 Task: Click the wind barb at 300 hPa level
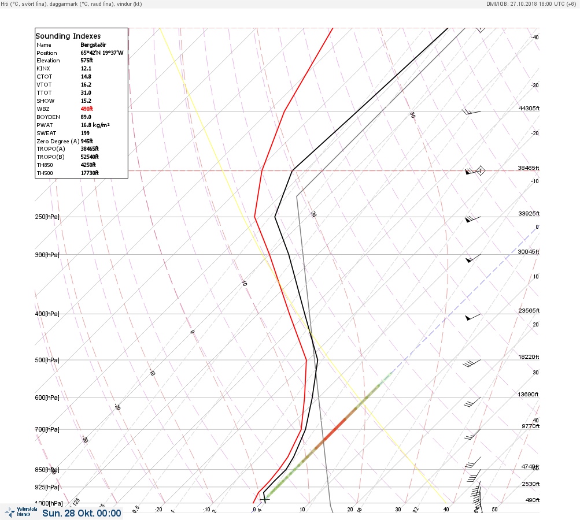[473, 258]
